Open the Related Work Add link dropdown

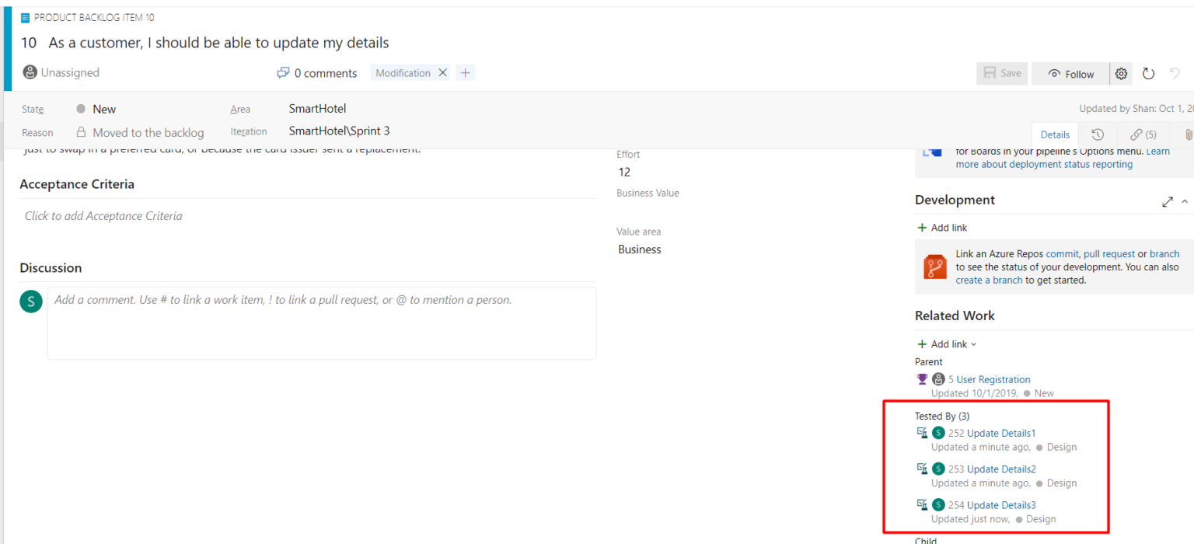[948, 344]
